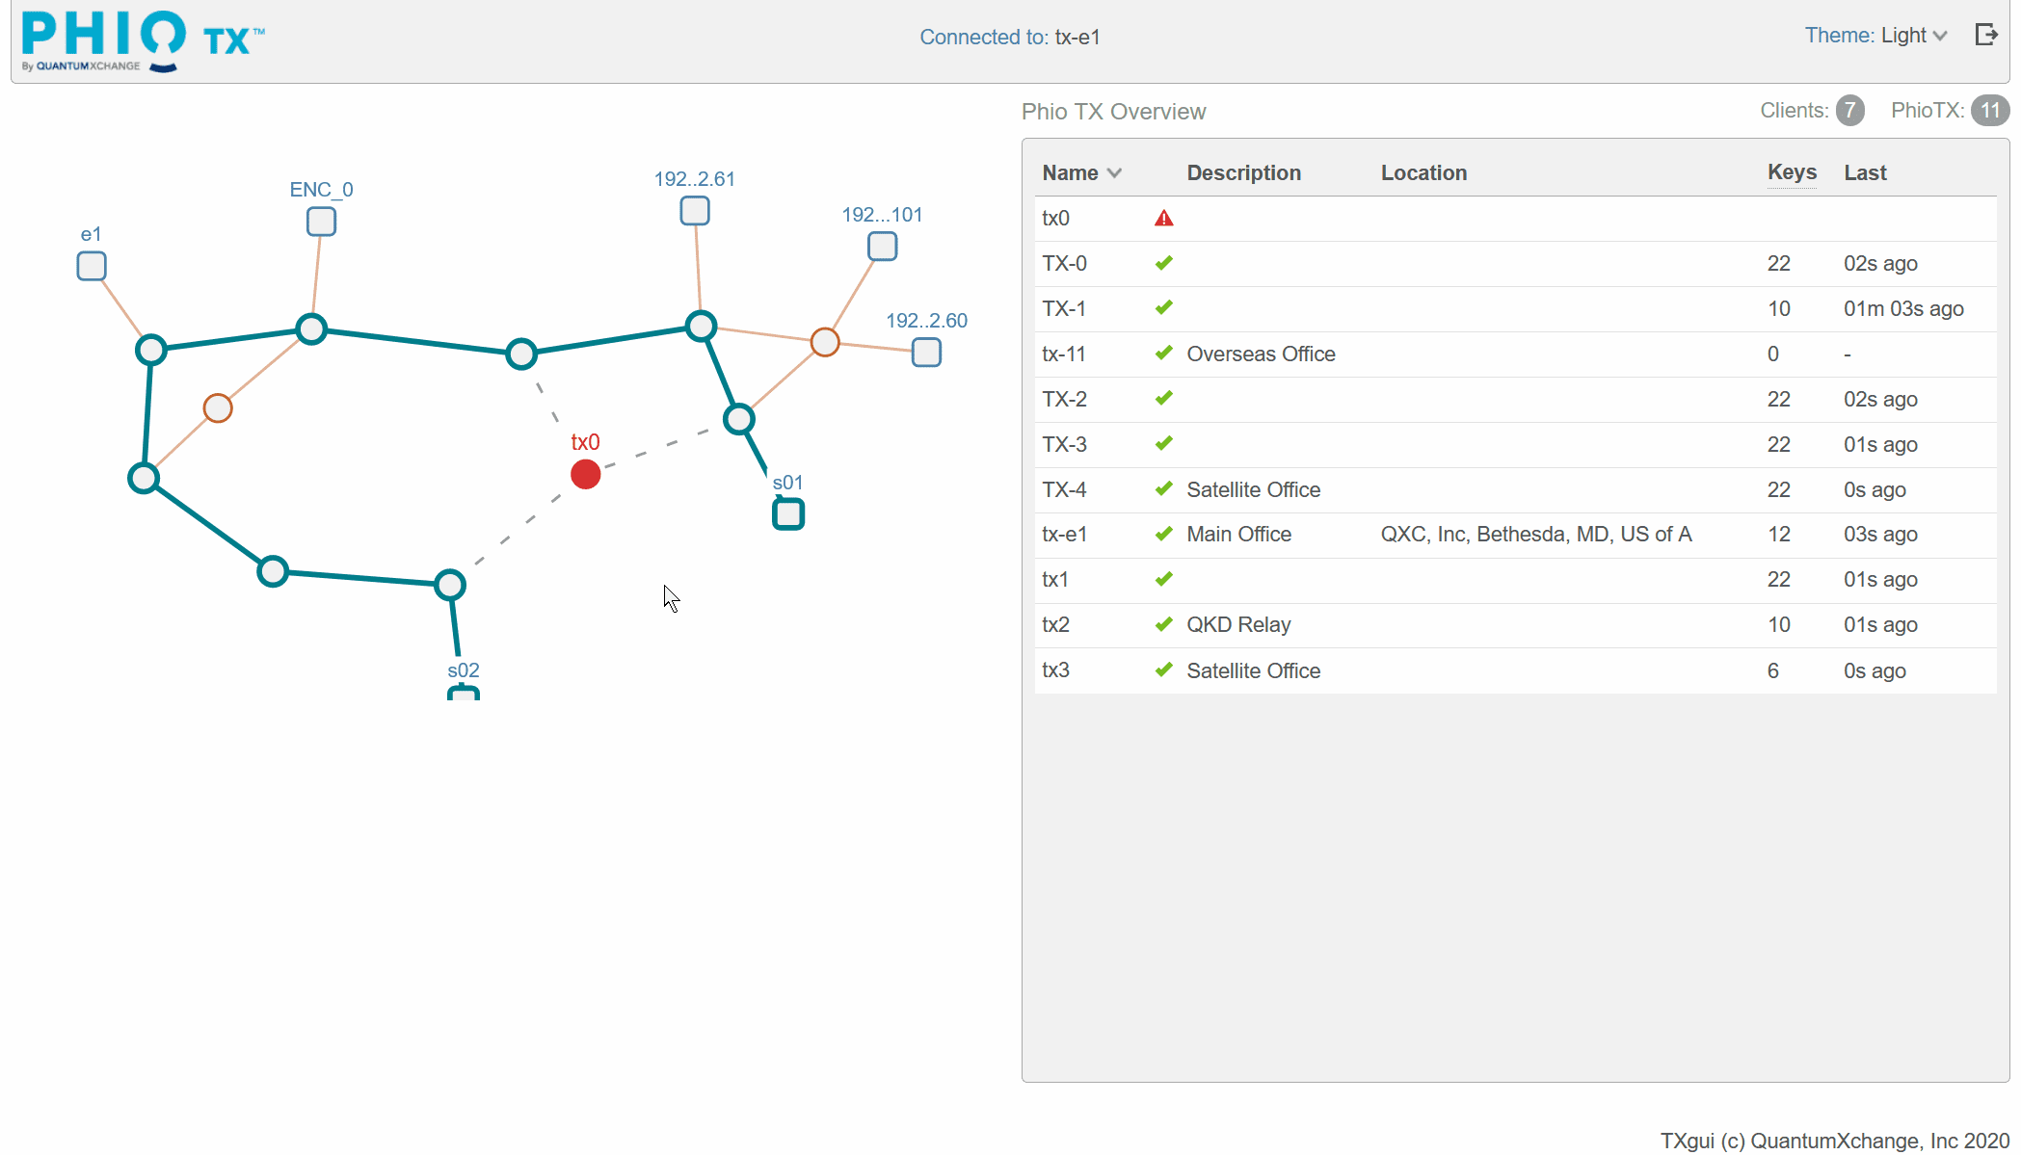The image size is (2021, 1155).
Task: Click the 192..2.60 client node
Action: [926, 353]
